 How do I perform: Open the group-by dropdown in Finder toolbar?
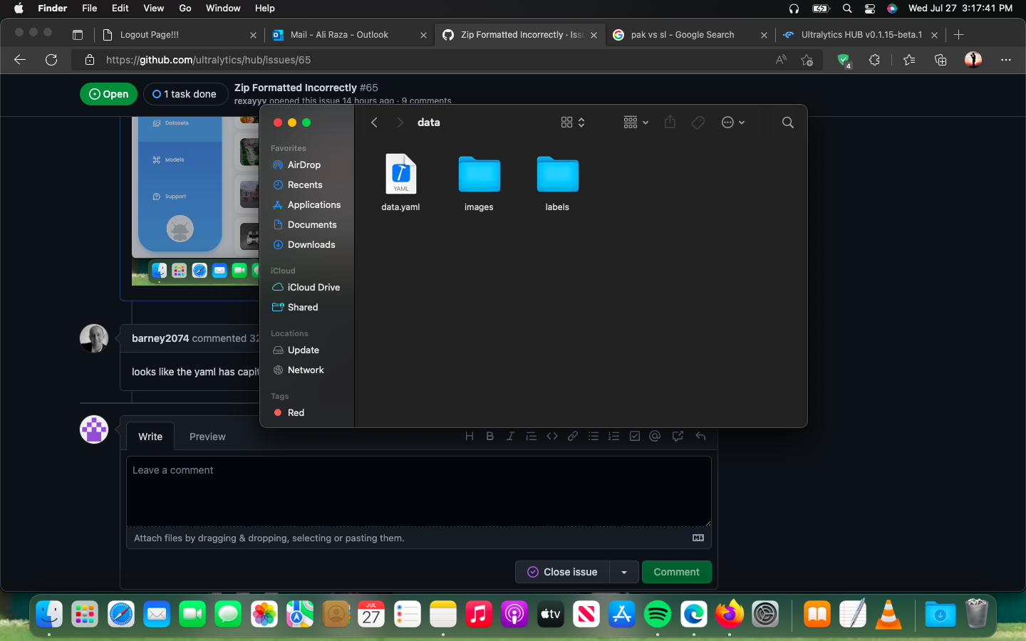click(634, 122)
